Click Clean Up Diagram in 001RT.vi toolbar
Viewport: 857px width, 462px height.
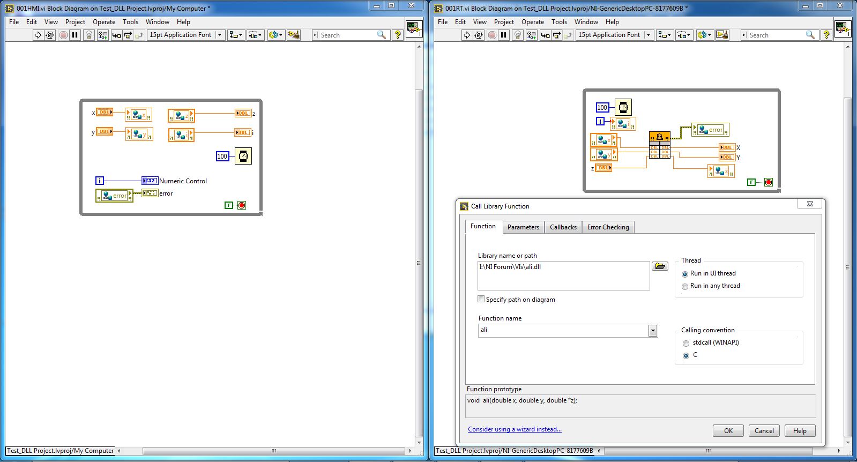pos(722,35)
